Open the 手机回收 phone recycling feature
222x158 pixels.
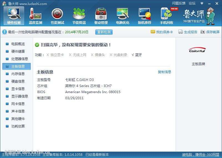coord(167,16)
